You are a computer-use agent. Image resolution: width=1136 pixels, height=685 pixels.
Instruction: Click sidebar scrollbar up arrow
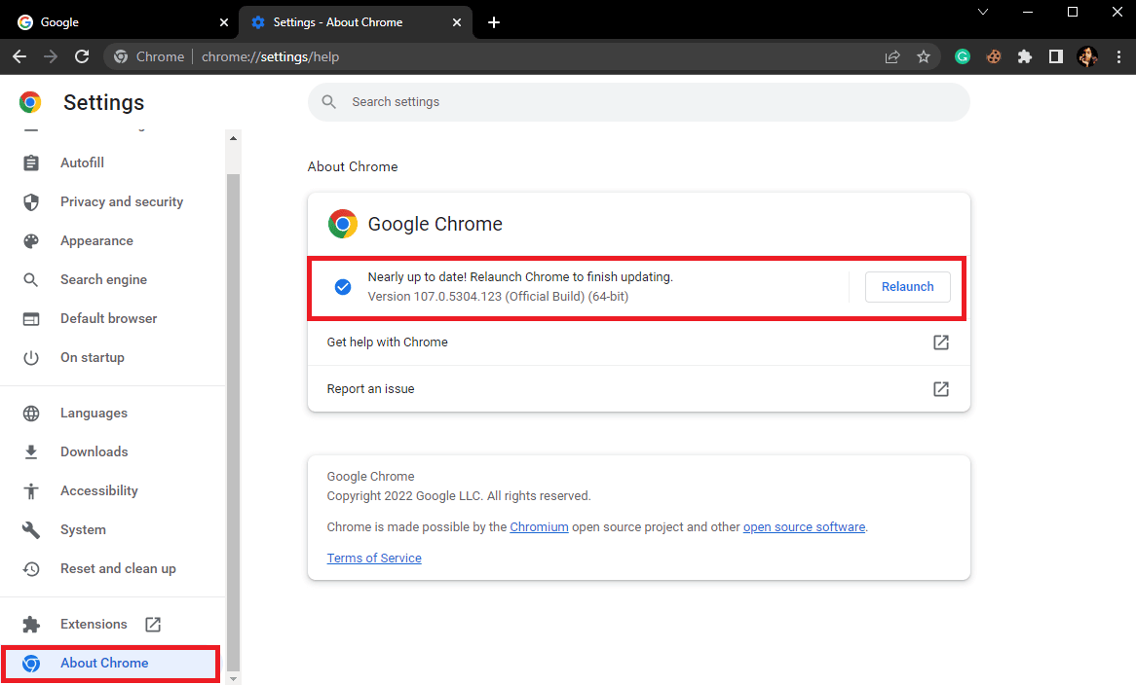(x=233, y=138)
